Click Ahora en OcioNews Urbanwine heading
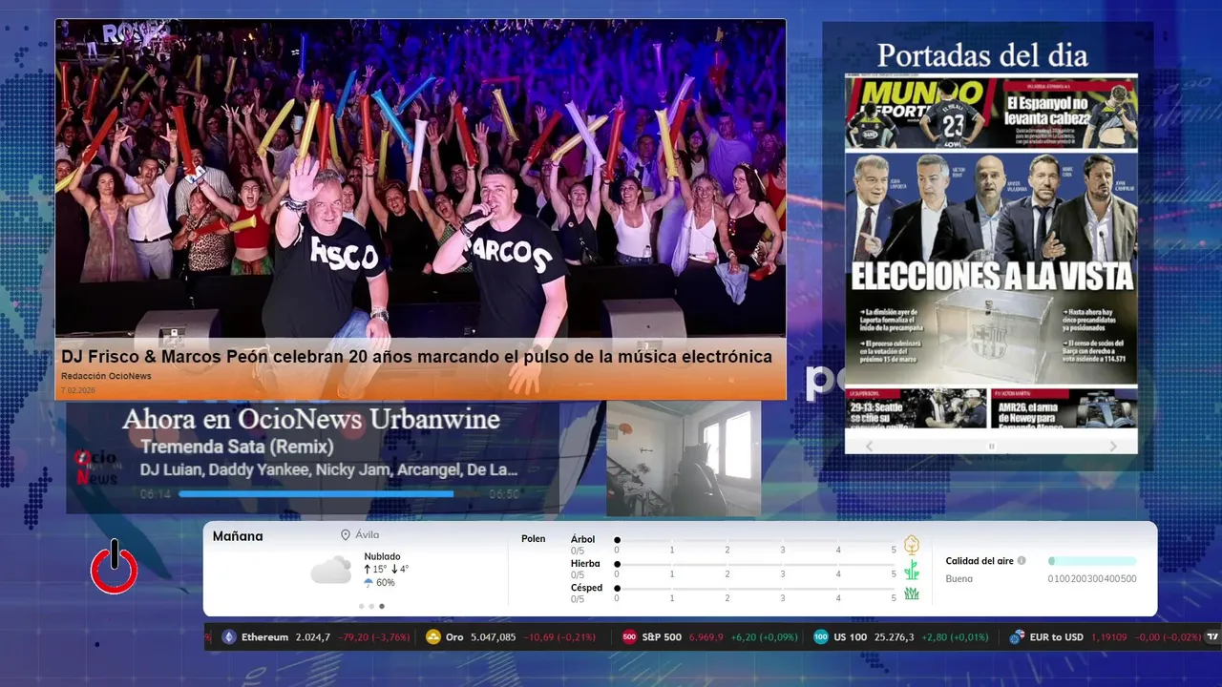The width and height of the screenshot is (1222, 687). 311,419
